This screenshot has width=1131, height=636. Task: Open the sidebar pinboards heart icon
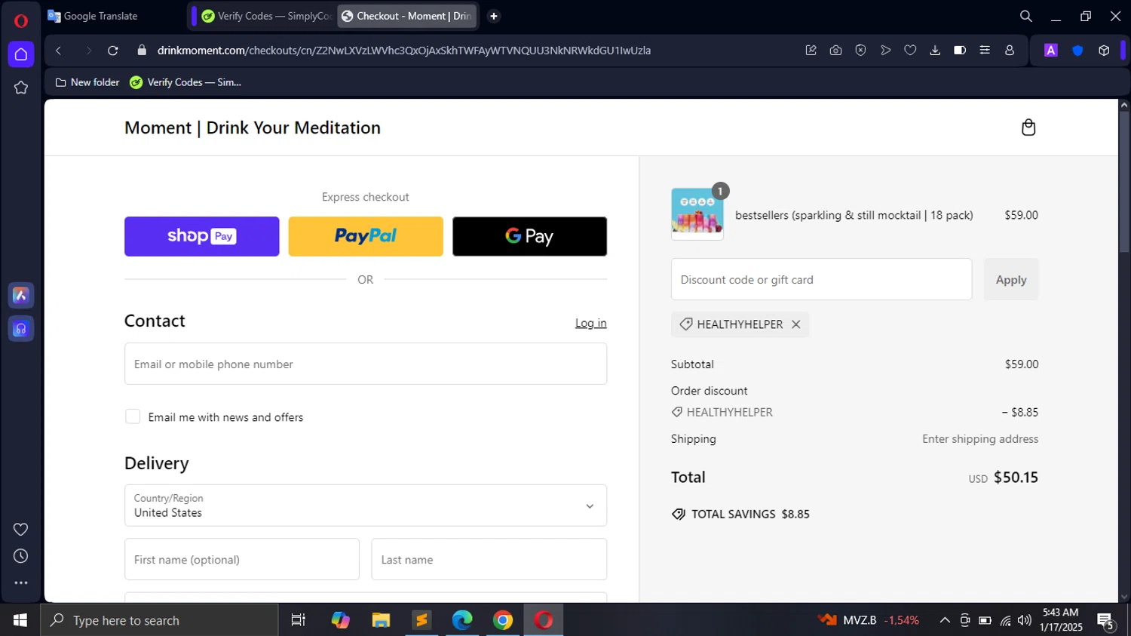pos(21,530)
